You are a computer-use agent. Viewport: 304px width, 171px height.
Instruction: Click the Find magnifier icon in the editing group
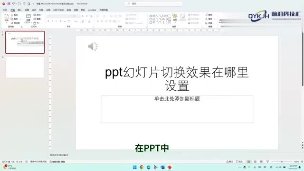pyautogui.click(x=207, y=15)
